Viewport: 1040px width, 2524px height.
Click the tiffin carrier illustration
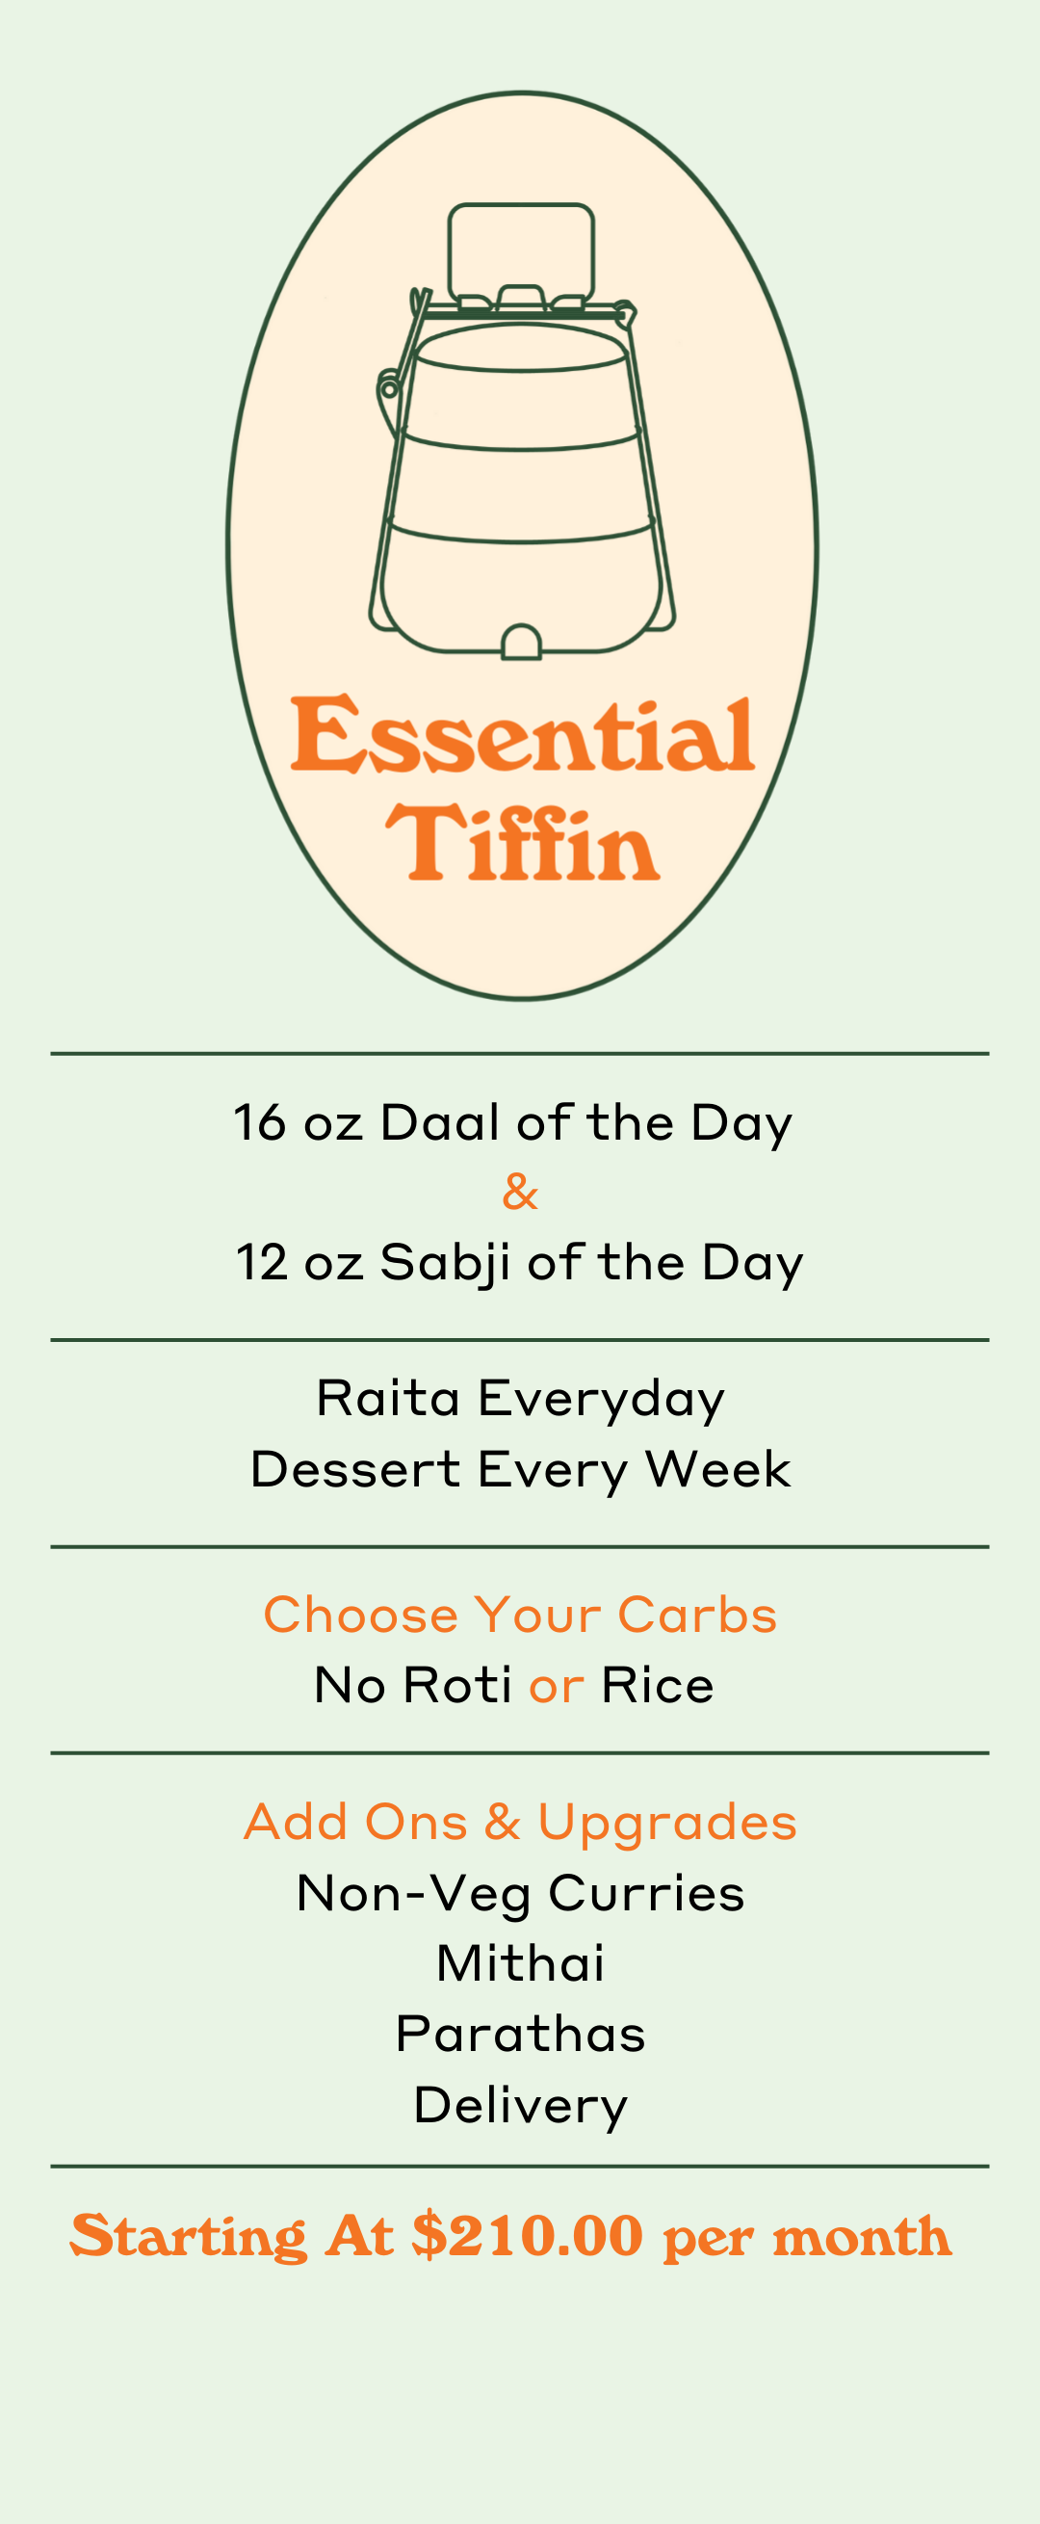click(x=522, y=432)
